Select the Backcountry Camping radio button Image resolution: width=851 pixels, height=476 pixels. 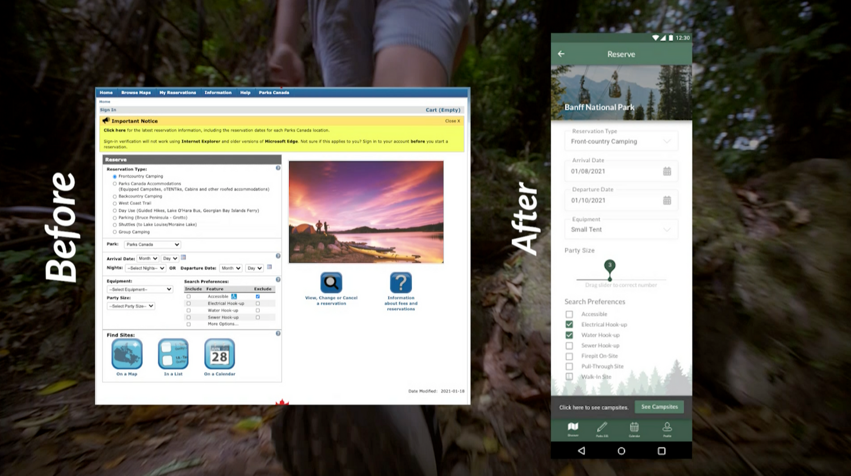[x=115, y=196]
